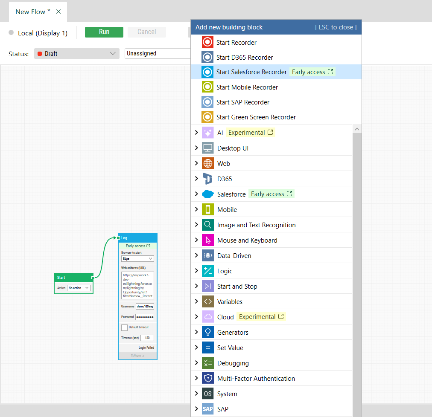Click the AI building block icon
Viewport: 432px width, 417px height.
point(209,132)
